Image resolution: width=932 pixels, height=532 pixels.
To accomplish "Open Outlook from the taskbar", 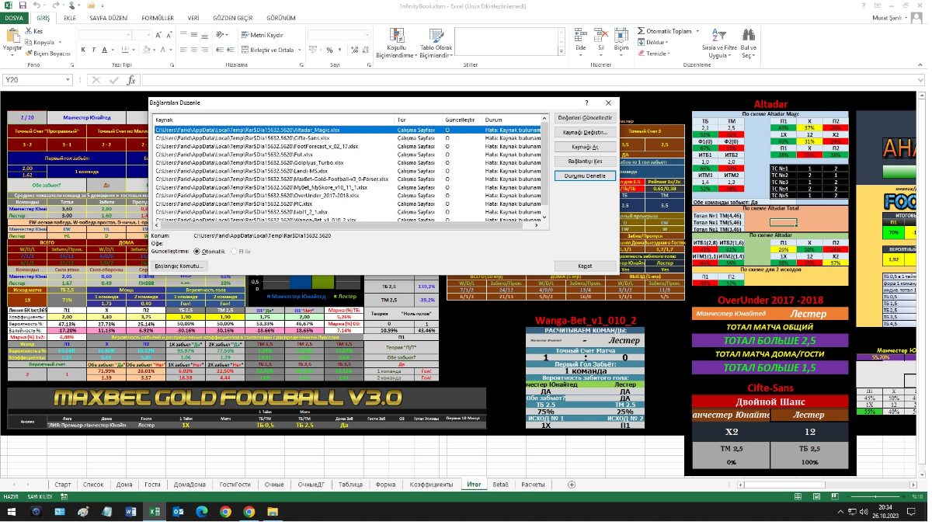I will (178, 512).
